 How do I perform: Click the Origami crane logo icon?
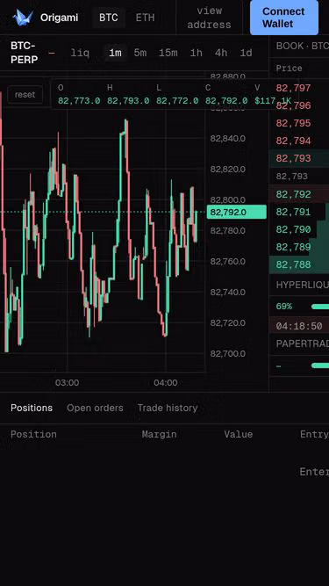(23, 18)
